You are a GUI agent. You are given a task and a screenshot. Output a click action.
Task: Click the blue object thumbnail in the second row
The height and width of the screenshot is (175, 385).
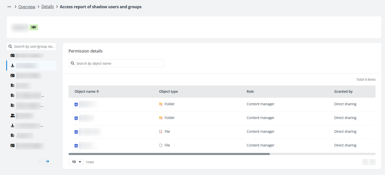(x=76, y=118)
